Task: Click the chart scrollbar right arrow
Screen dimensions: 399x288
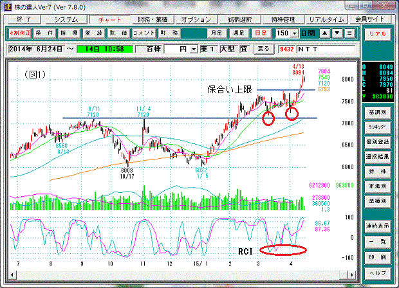Action: pyautogui.click(x=351, y=274)
